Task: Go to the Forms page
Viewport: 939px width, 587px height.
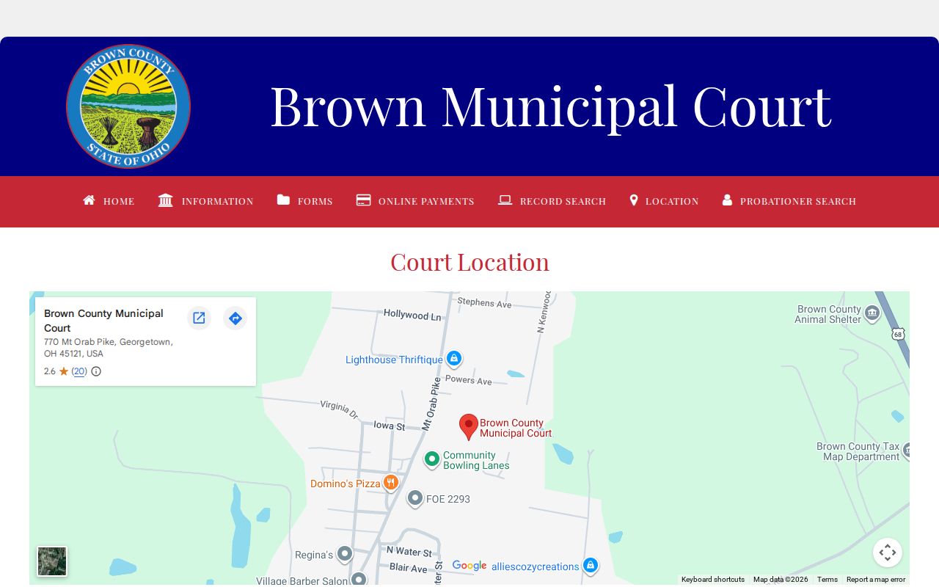Action: tap(305, 201)
